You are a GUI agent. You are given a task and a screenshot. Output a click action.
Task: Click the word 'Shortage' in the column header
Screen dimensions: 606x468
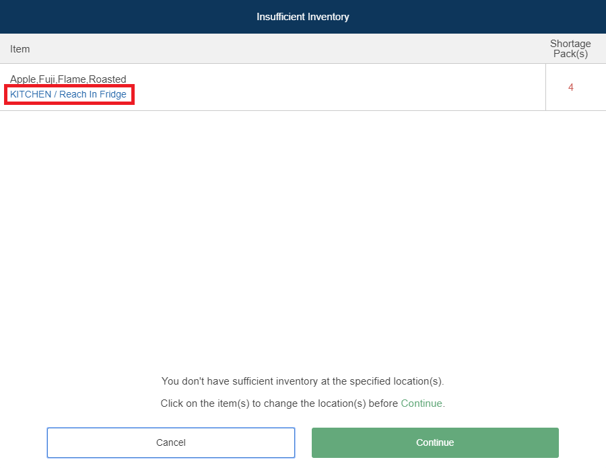point(570,44)
